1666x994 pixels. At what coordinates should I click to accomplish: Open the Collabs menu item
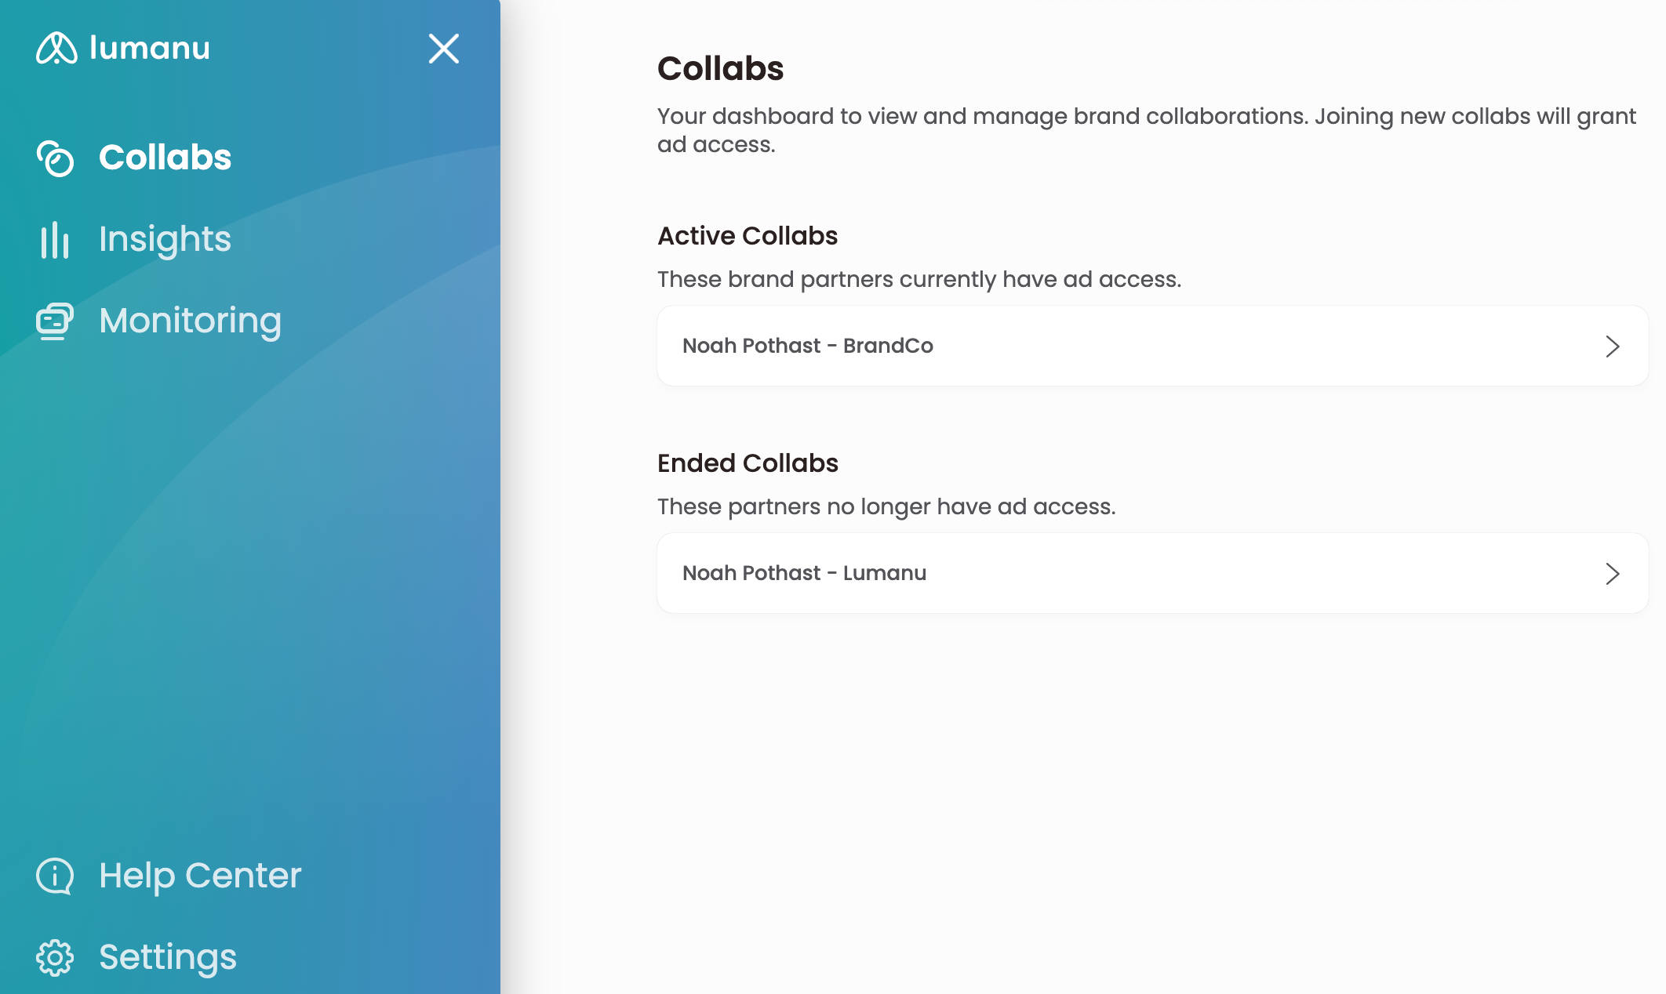165,158
